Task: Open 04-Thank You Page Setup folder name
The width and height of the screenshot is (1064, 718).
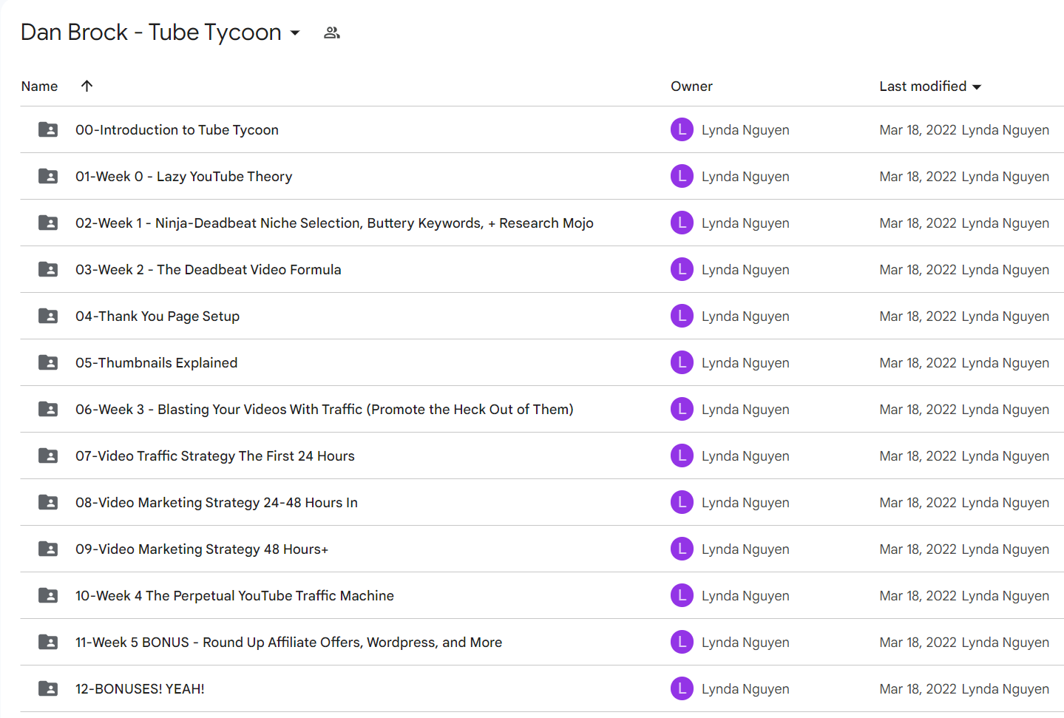Action: (157, 316)
